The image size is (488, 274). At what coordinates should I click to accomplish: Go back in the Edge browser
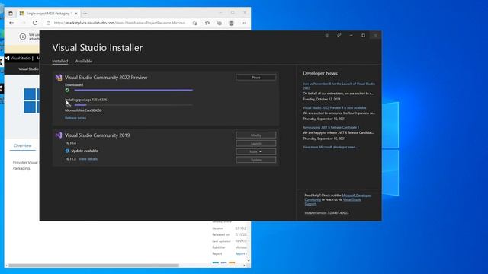tap(12, 23)
